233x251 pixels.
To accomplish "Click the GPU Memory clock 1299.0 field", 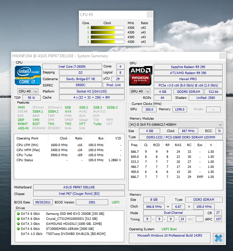I will 180,109.
